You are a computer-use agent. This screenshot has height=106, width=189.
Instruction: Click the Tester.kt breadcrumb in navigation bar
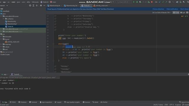pyautogui.click(x=45, y=2)
